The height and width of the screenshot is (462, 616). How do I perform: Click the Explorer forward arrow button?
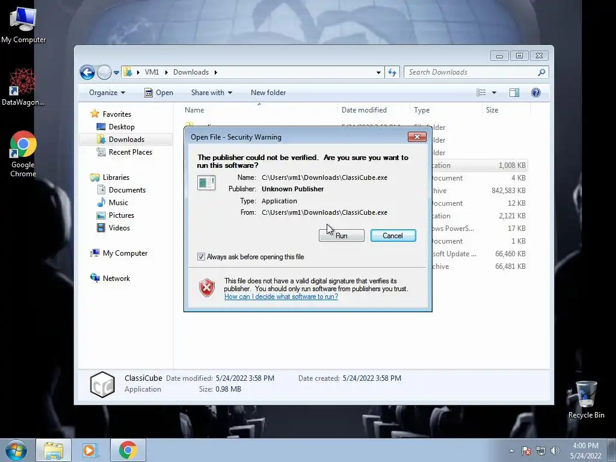click(104, 72)
